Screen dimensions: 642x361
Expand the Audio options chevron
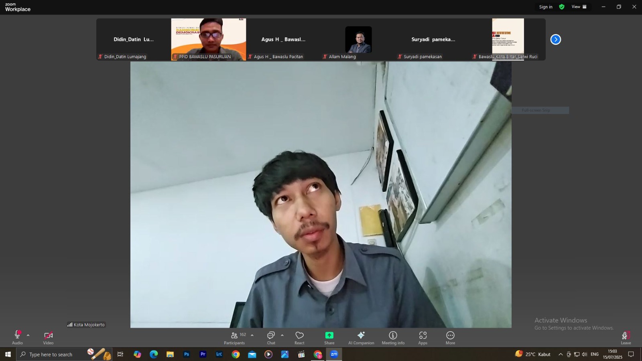[28, 335]
